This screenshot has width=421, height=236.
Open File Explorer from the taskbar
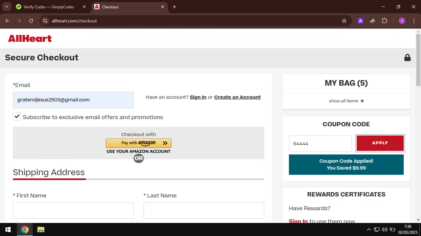coord(41,230)
